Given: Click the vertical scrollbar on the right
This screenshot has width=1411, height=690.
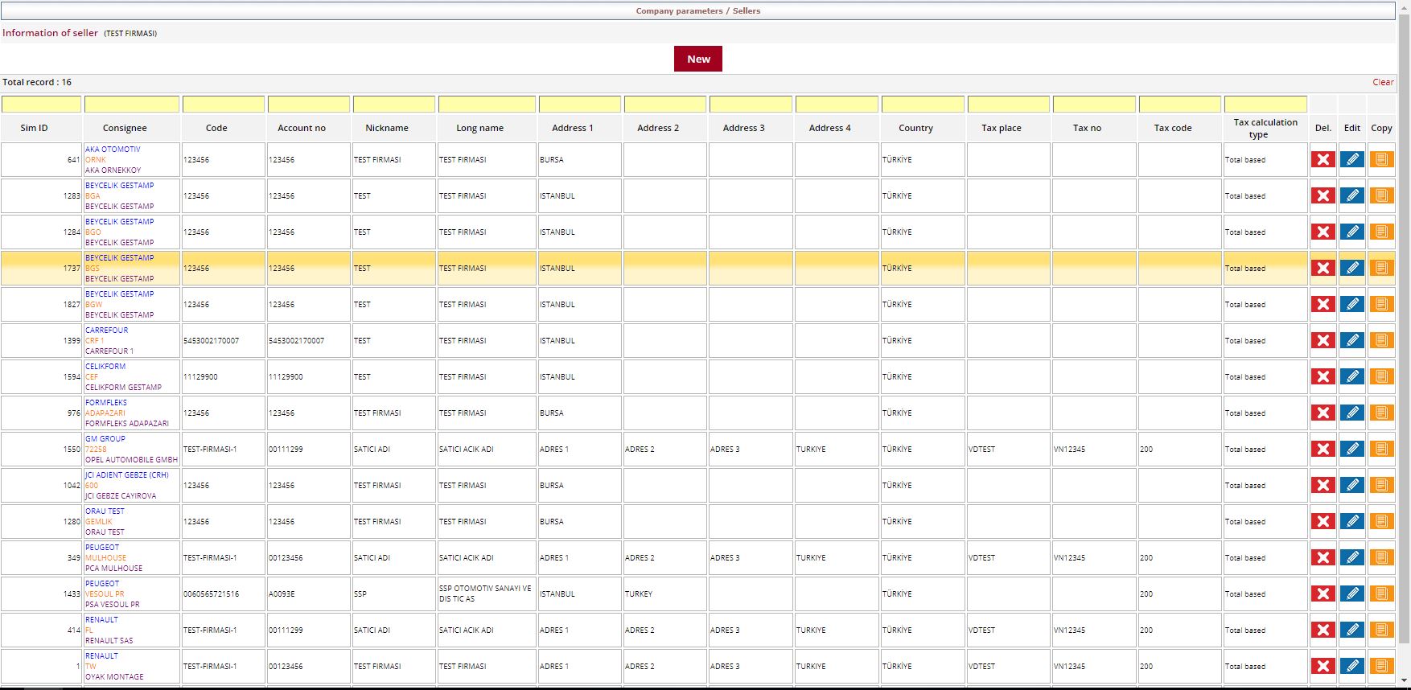Looking at the screenshot, I should (1404, 322).
